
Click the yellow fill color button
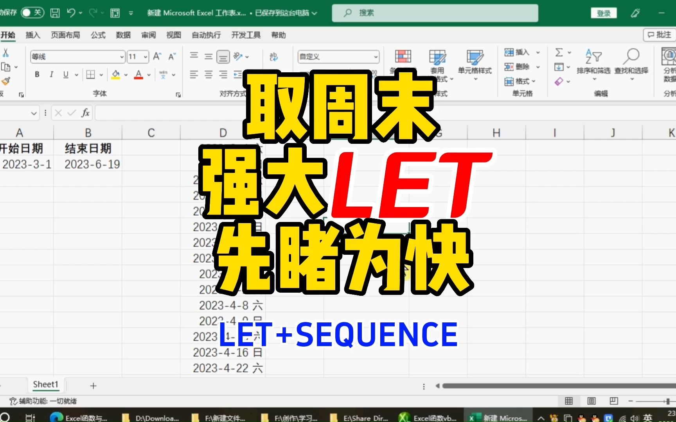pos(115,74)
